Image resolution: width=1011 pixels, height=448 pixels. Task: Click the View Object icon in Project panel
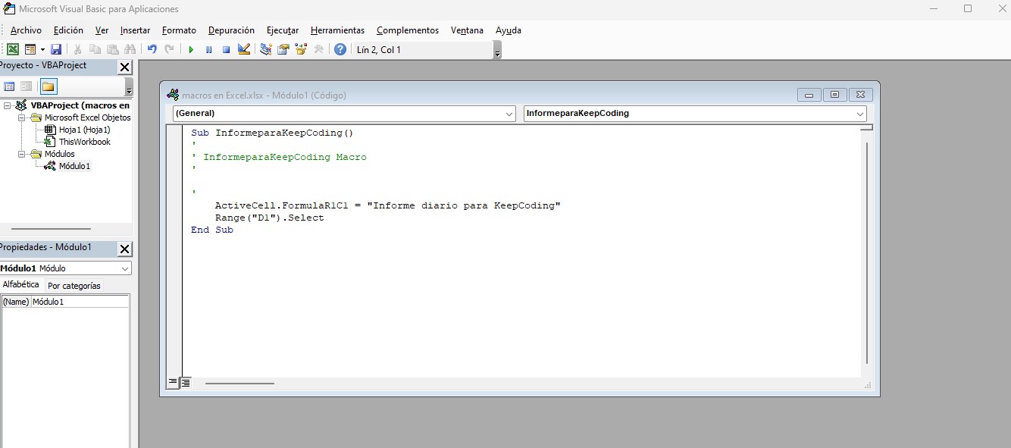[27, 86]
